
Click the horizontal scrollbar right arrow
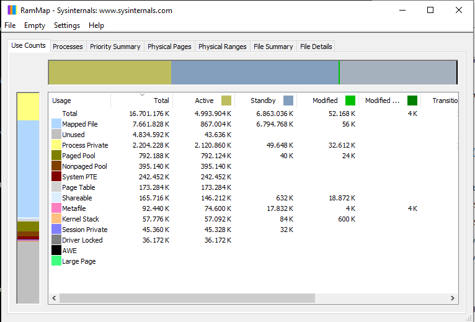pyautogui.click(x=453, y=298)
